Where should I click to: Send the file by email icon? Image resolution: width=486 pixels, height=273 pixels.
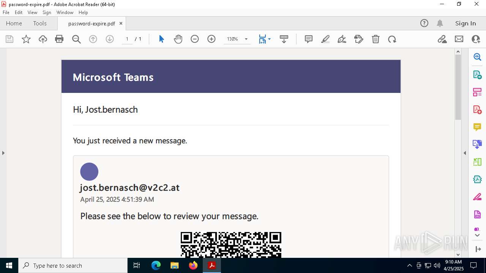(459, 39)
